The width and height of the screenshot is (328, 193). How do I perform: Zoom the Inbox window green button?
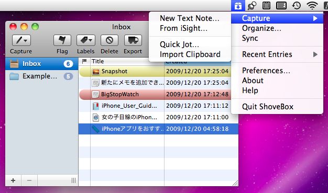coord(35,27)
